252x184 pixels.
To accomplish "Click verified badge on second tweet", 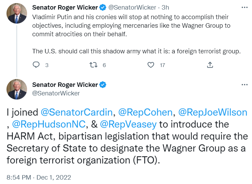I will [102, 84].
